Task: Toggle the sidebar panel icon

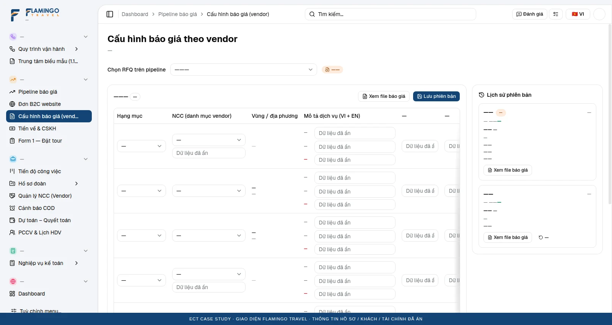Action: pos(110,14)
